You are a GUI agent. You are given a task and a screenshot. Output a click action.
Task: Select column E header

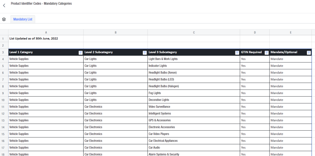pos(291,32)
